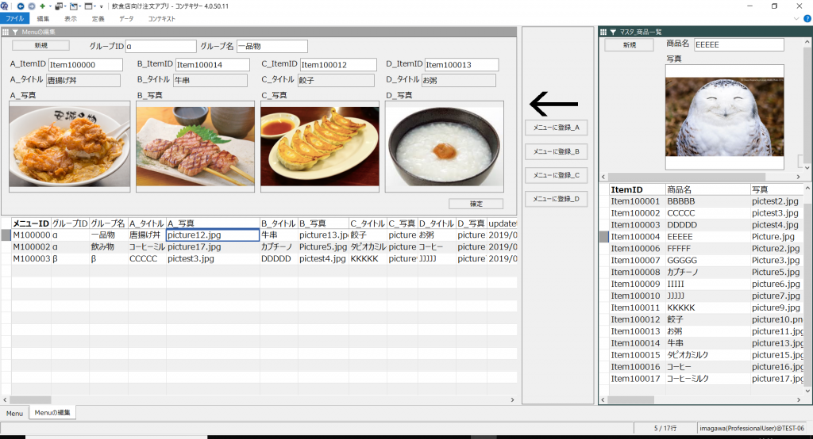Click the filter funnel icon in マスタ_商品一覧 header
The width and height of the screenshot is (813, 439).
pyautogui.click(x=612, y=32)
